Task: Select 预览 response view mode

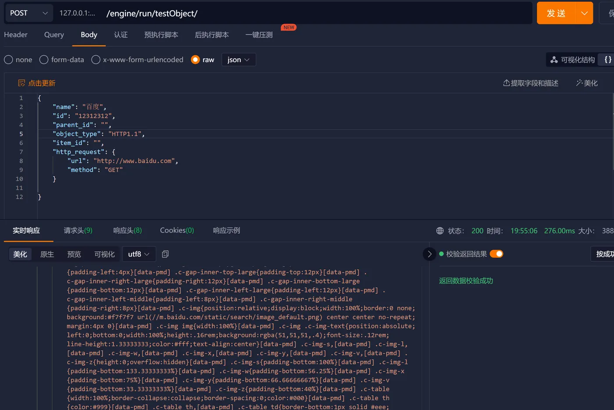Action: 74,254
